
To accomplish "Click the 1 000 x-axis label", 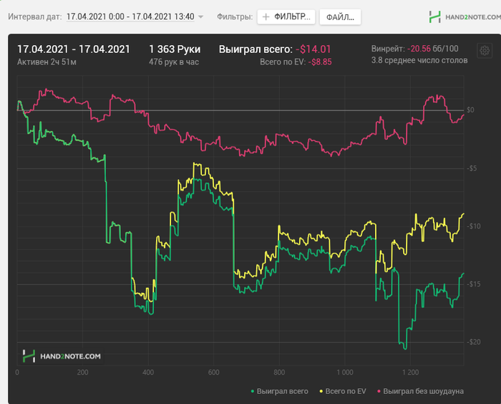I will click(x=345, y=372).
